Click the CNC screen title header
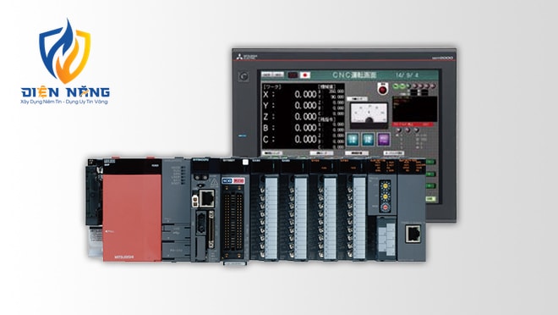 (354, 75)
